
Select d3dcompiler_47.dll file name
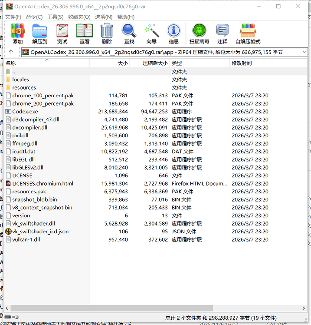36,119
